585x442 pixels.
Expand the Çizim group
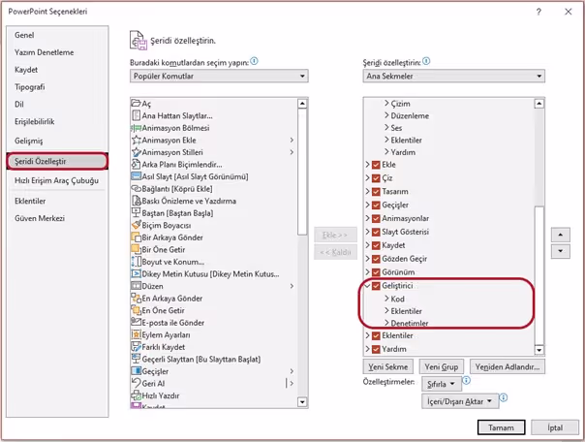[386, 104]
